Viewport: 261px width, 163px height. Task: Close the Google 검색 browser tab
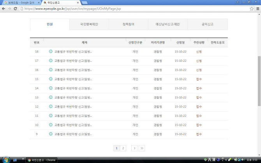point(39,3)
